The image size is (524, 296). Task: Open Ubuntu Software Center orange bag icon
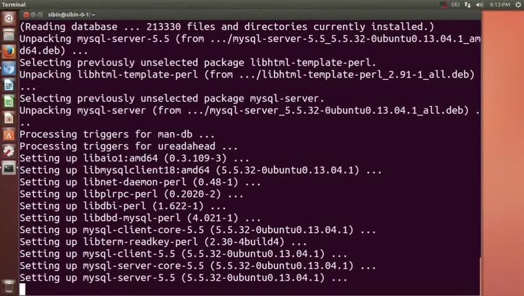coord(9,134)
